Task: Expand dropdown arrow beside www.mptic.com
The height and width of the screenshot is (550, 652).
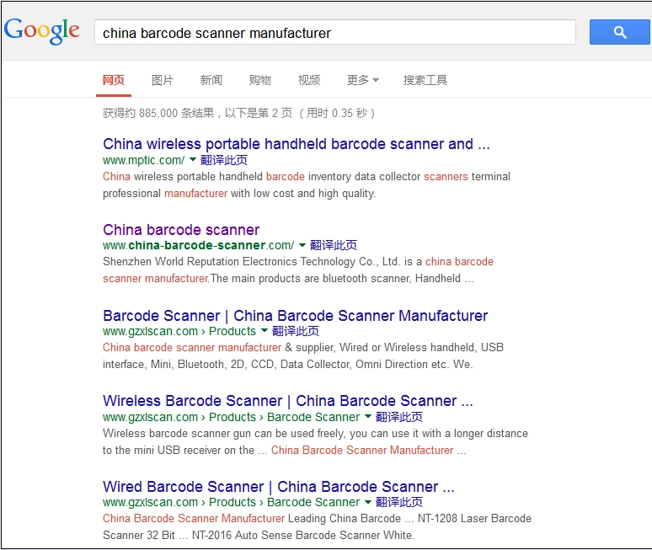Action: tap(193, 159)
